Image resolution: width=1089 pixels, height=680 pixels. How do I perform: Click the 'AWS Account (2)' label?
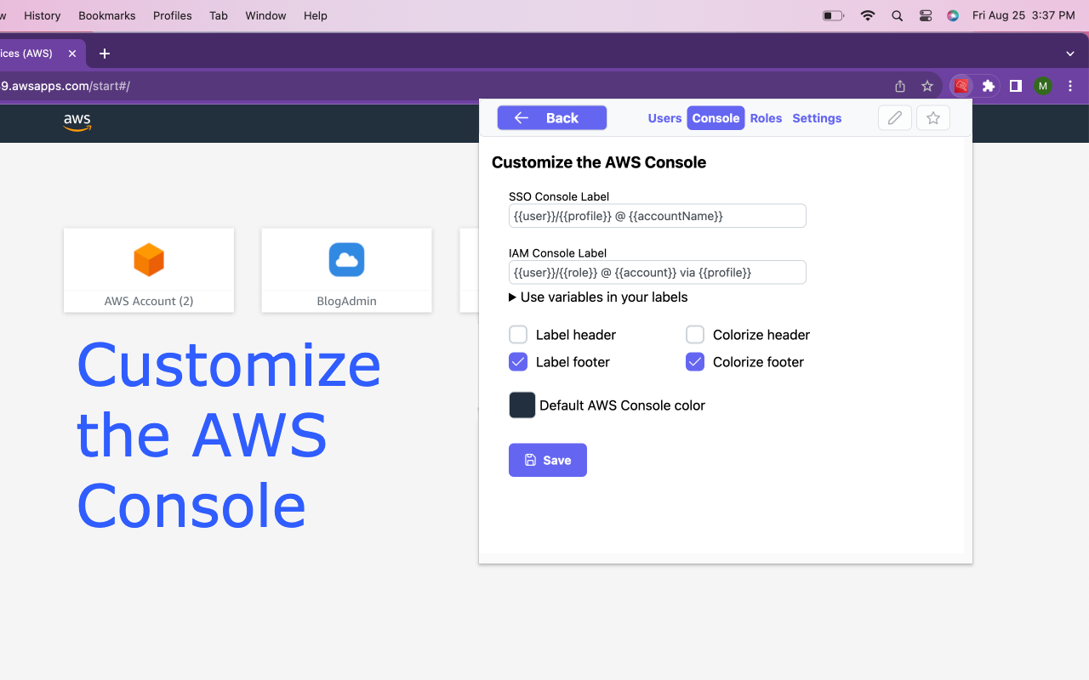(149, 301)
